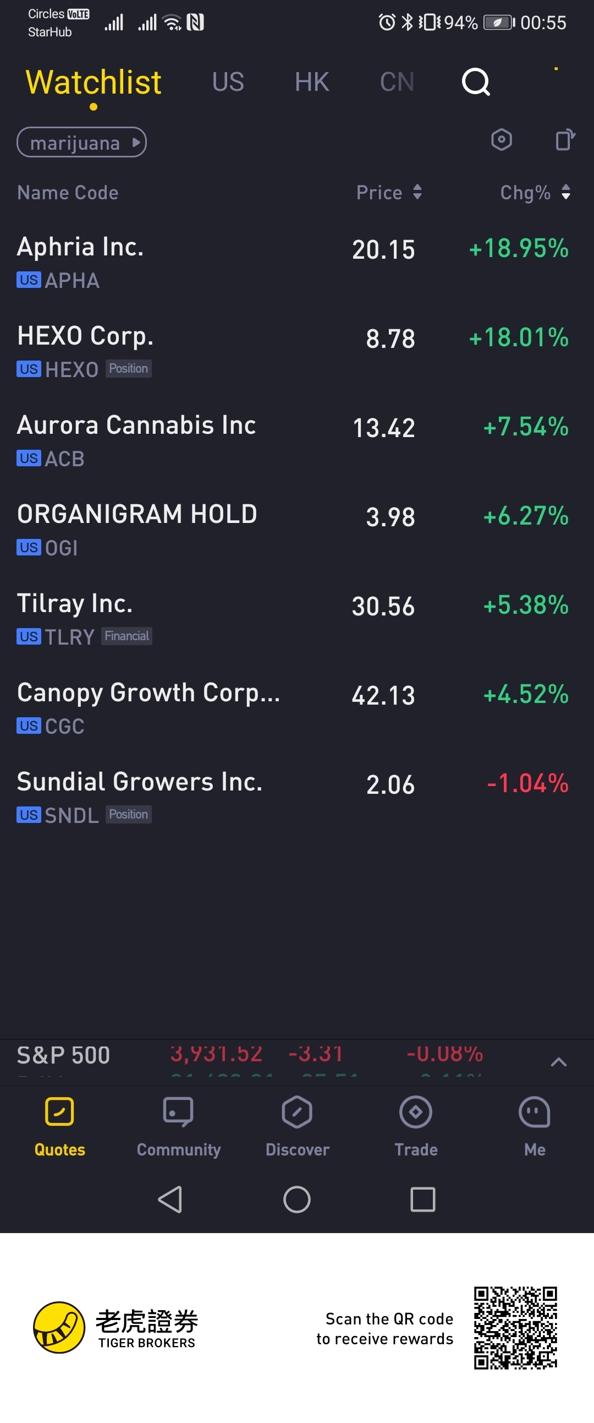Open Tilray Inc. TLRY row
Screen dimensions: 594x1423
click(x=297, y=619)
